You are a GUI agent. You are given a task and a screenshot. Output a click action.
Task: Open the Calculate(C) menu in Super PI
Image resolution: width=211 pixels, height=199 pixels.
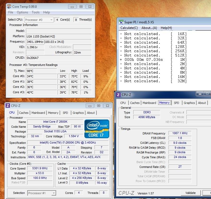[129, 28]
